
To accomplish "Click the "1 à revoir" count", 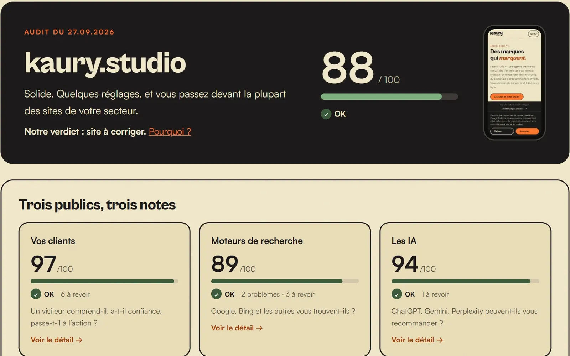I will click(435, 294).
